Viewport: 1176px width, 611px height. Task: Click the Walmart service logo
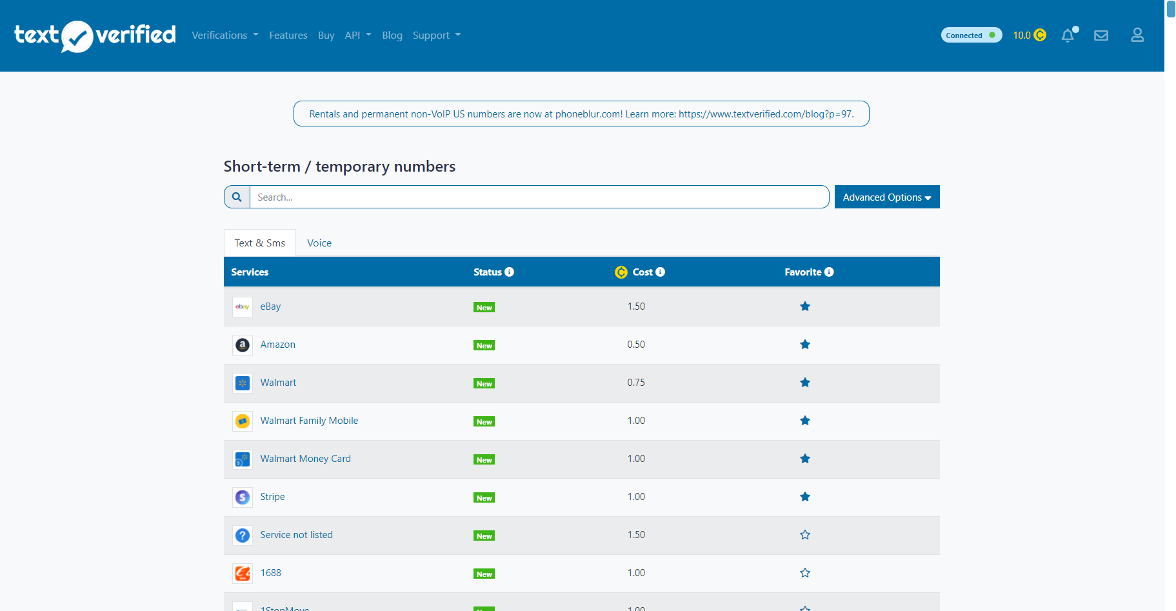tap(243, 383)
